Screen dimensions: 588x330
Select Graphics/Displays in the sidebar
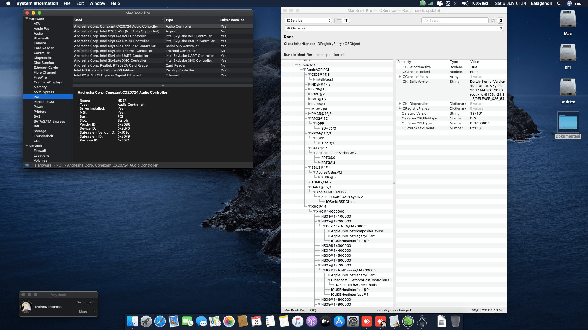pyautogui.click(x=48, y=82)
